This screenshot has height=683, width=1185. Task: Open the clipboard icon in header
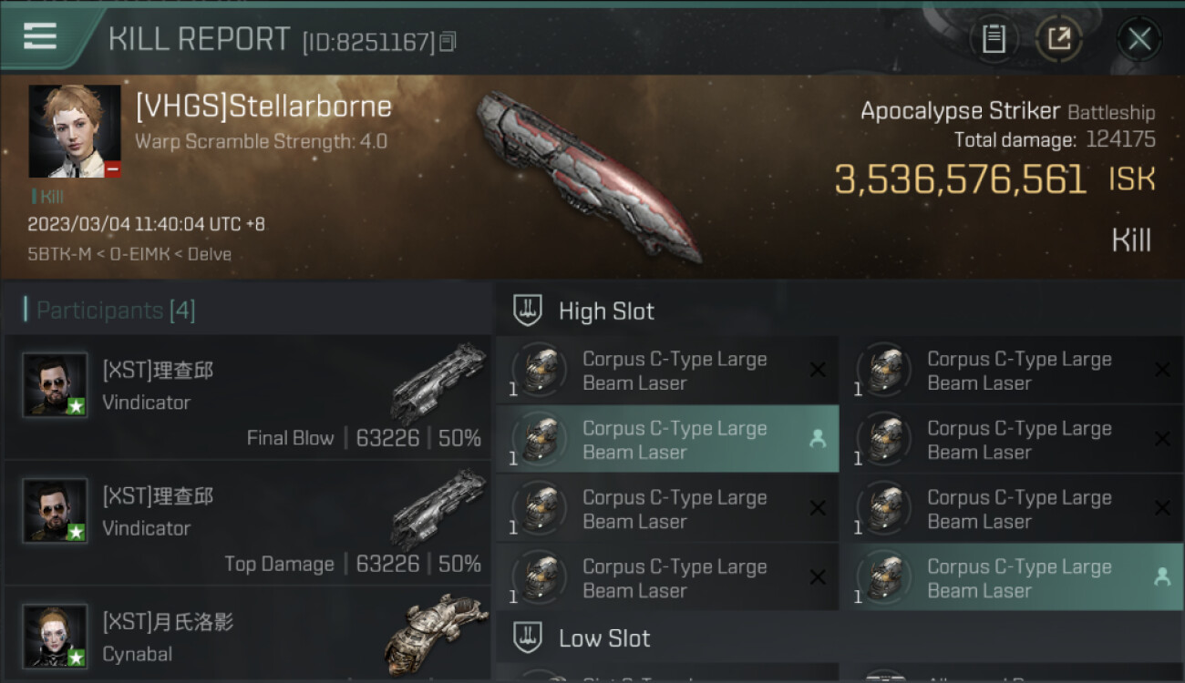[x=994, y=39]
